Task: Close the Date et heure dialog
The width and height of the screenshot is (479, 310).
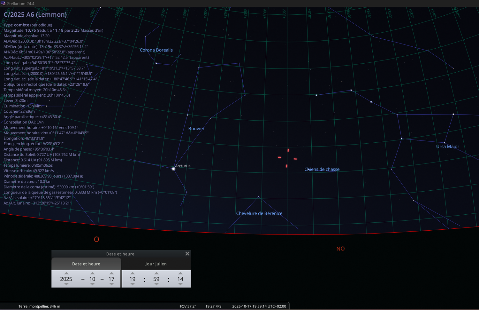Action: pos(187,254)
